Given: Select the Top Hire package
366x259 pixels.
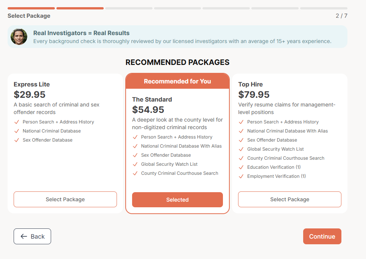Looking at the screenshot, I should click(x=290, y=199).
